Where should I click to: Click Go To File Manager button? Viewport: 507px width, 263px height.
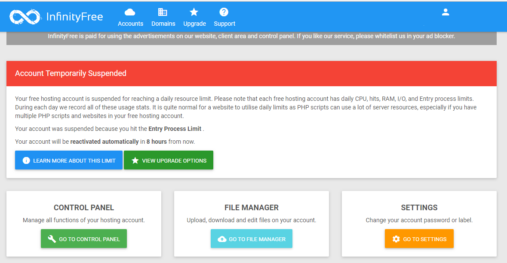tap(252, 239)
